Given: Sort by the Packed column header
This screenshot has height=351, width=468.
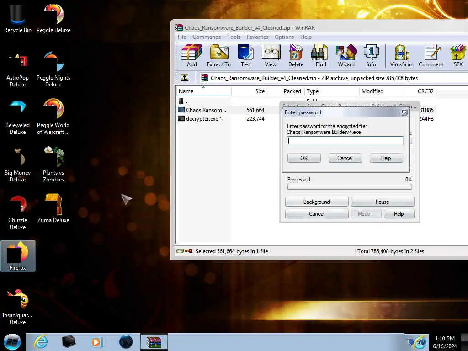Looking at the screenshot, I should 287,91.
